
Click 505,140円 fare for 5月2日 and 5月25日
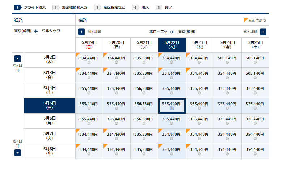255,58
